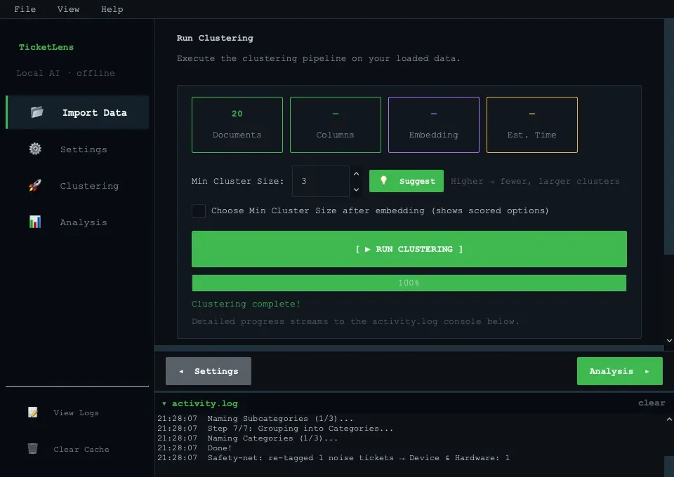Clear the activity log

[x=652, y=403]
